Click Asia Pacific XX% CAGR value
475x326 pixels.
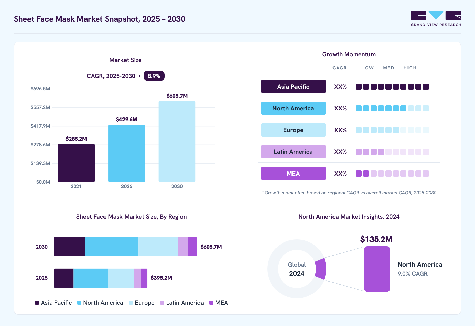340,87
